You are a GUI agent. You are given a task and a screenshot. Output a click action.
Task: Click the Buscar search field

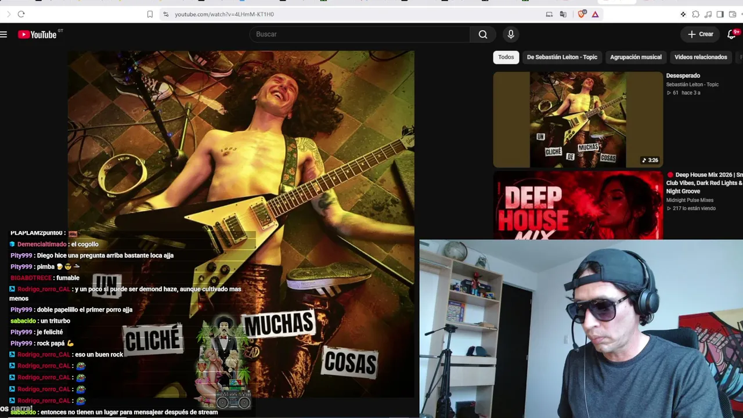click(x=360, y=34)
